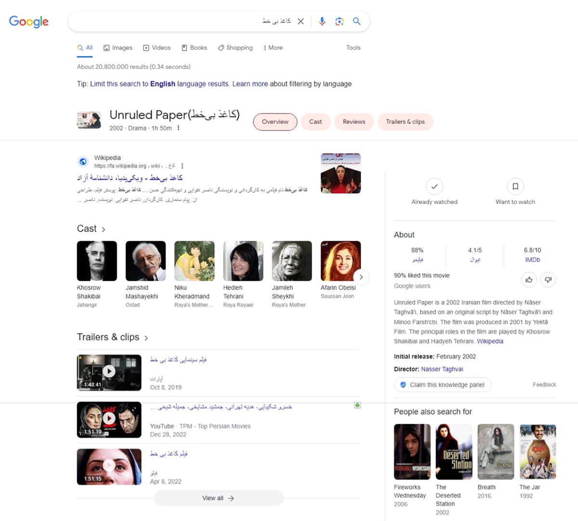Open the Oct 8, 2019 video title link
The image size is (578, 521).
pyautogui.click(x=178, y=359)
